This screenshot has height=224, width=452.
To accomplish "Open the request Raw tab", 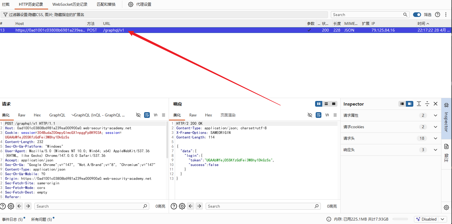I will (21, 115).
